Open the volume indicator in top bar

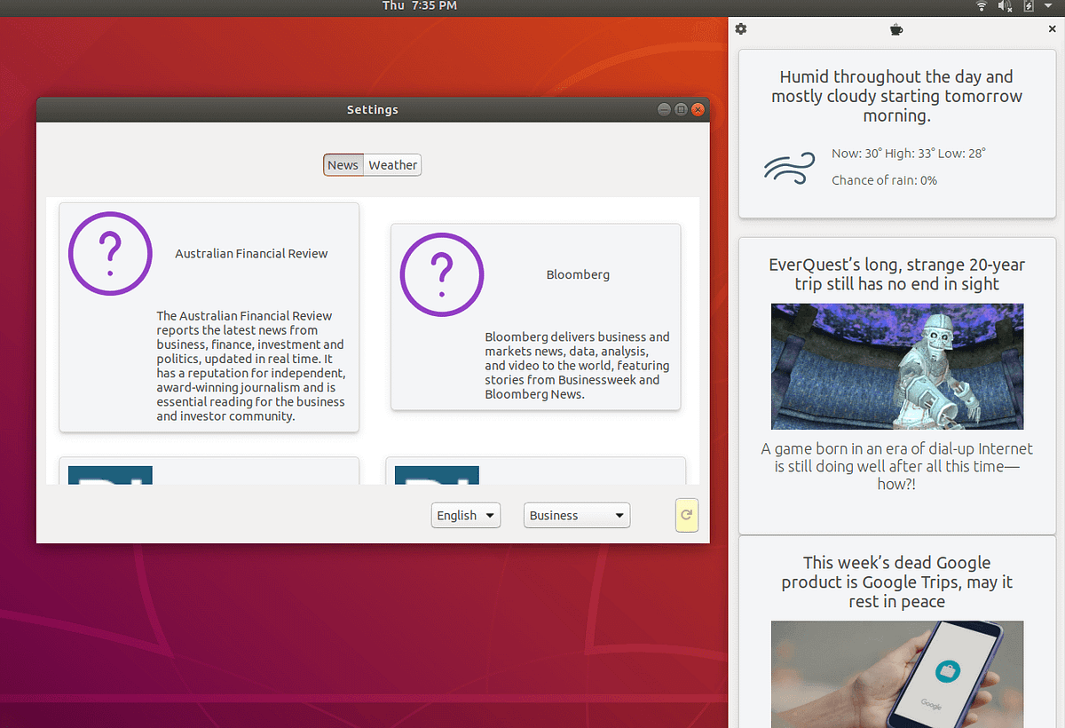(1006, 6)
